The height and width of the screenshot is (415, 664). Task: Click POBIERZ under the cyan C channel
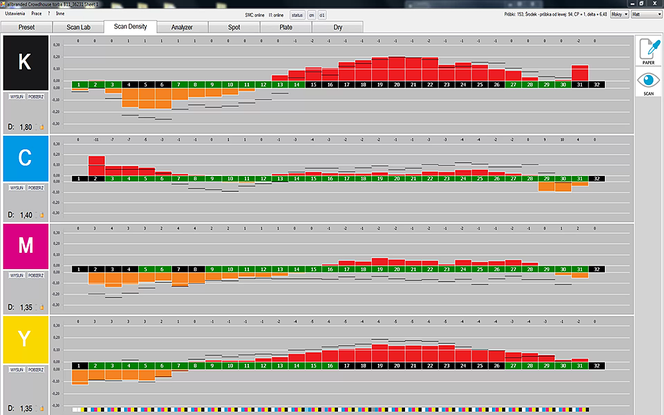[36, 188]
